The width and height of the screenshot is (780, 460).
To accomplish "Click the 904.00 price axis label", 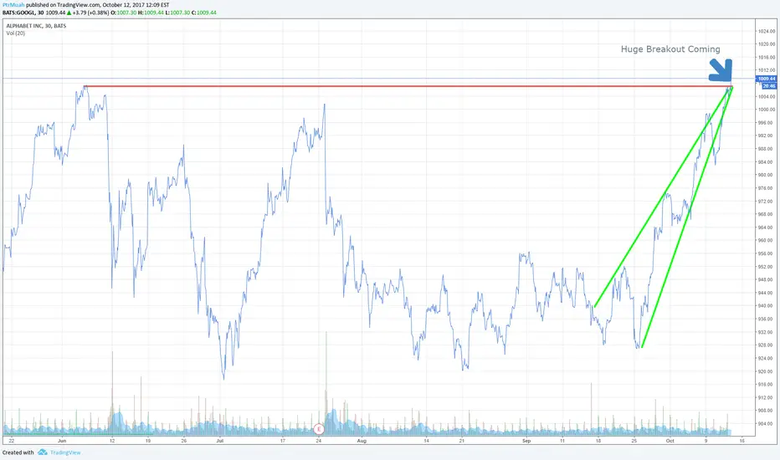I will [x=767, y=424].
